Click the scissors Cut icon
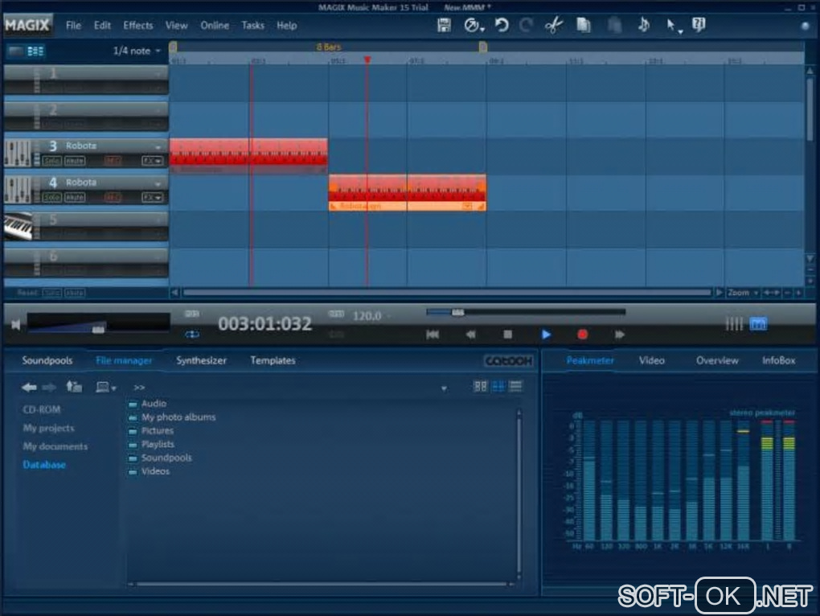 click(554, 25)
